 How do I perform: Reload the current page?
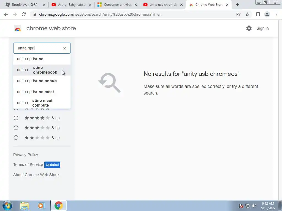[24, 14]
